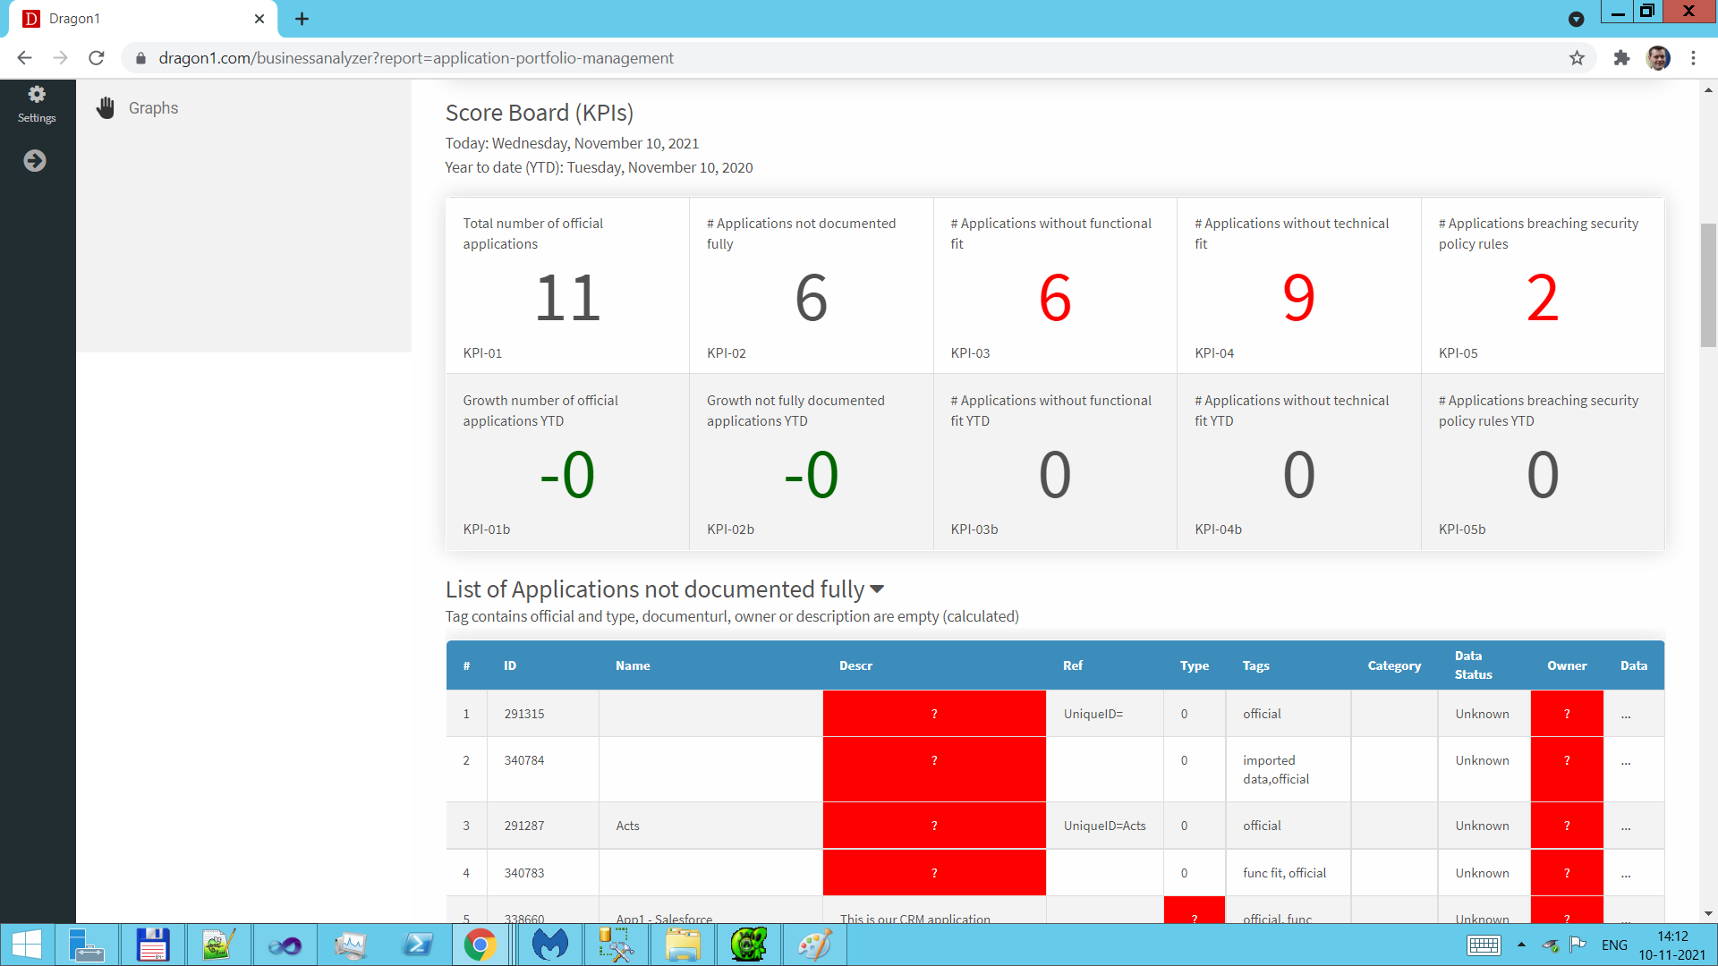This screenshot has width=1718, height=966.
Task: Expand List of Applications not documented dropdown
Action: point(877,589)
